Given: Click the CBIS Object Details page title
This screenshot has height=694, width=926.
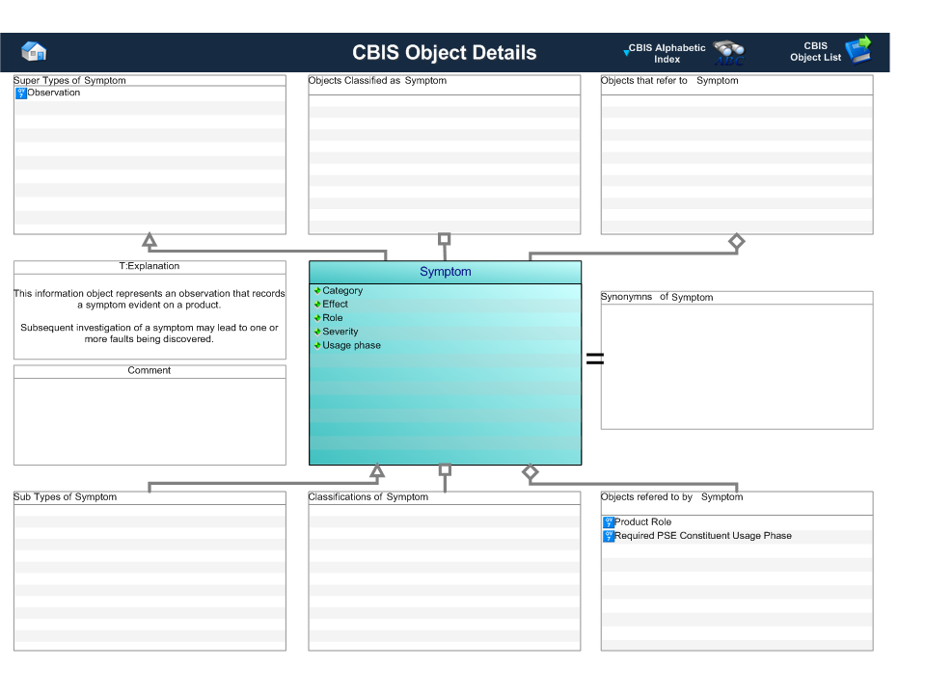Looking at the screenshot, I should 444,52.
